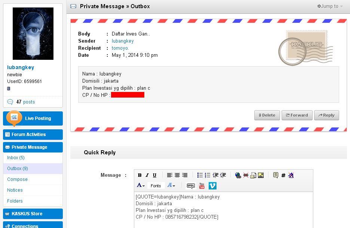This screenshot has width=350, height=228.
Task: Forward this private message
Action: (x=297, y=115)
